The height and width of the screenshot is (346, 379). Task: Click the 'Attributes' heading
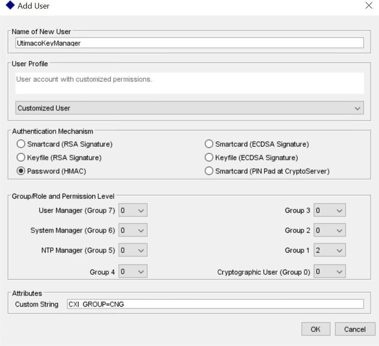(x=27, y=293)
